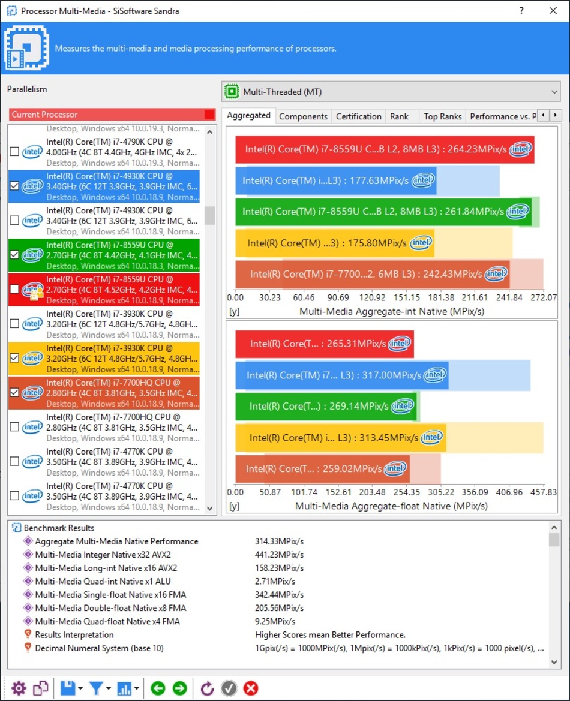This screenshot has width=570, height=701.
Task: Click the lightbulb icon beside Results Interpretation
Action: click(28, 634)
